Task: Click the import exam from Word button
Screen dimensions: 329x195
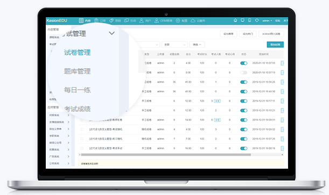Action: click(x=271, y=34)
